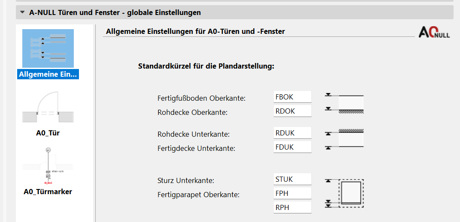Click the window opening diagram beside STUK
Screen dimensions: 460x222
(345, 193)
